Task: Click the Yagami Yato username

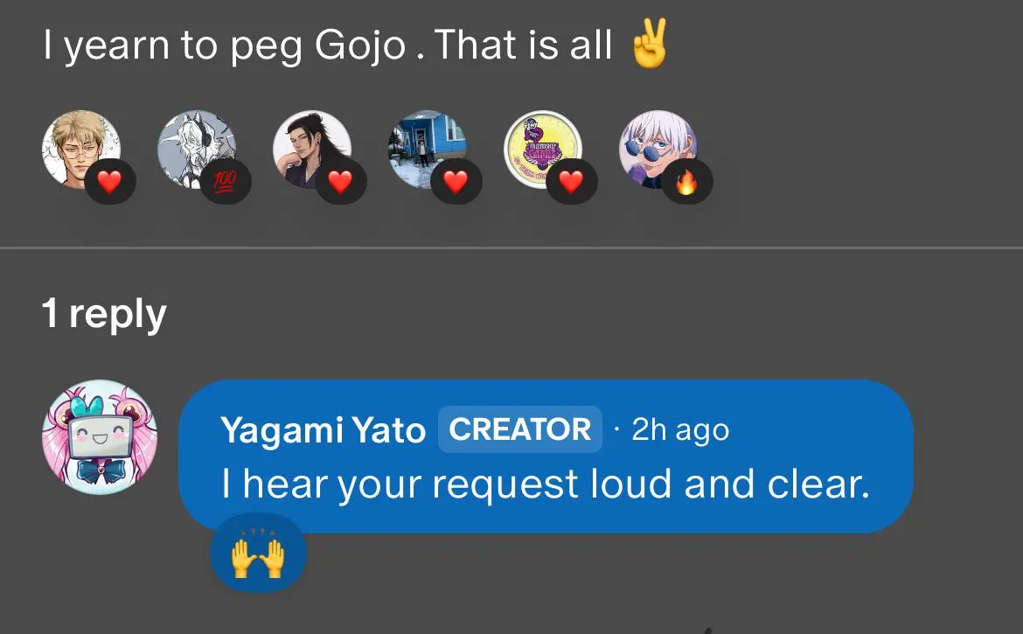Action: [x=323, y=430]
